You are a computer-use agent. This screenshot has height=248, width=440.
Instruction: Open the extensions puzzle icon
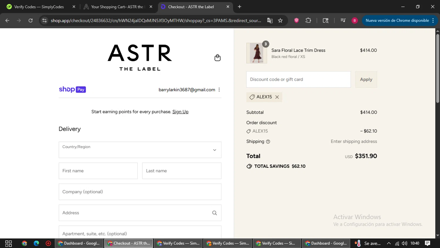pyautogui.click(x=308, y=20)
